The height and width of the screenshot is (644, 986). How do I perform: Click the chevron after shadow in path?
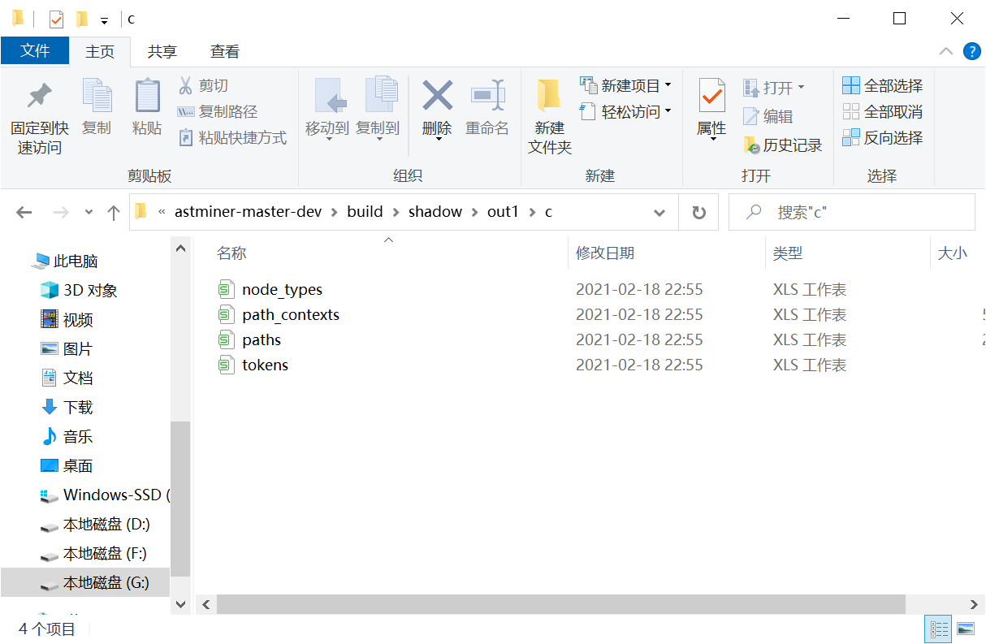click(x=474, y=212)
